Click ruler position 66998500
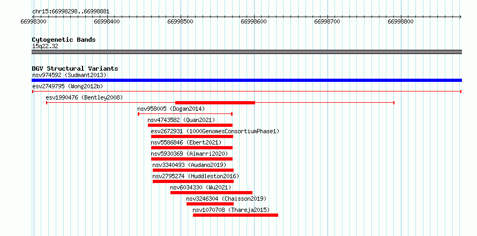This screenshot has width=477, height=236. [181, 21]
